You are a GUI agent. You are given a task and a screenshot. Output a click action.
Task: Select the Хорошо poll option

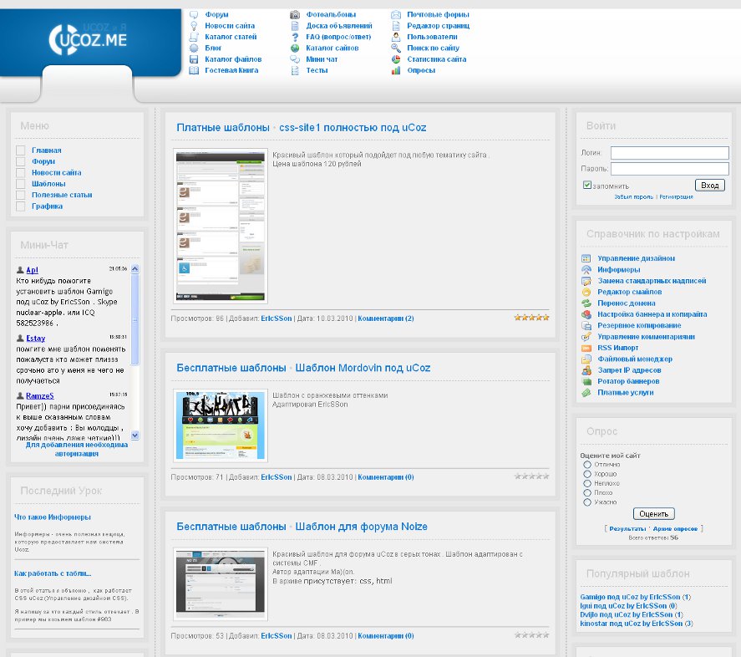587,474
